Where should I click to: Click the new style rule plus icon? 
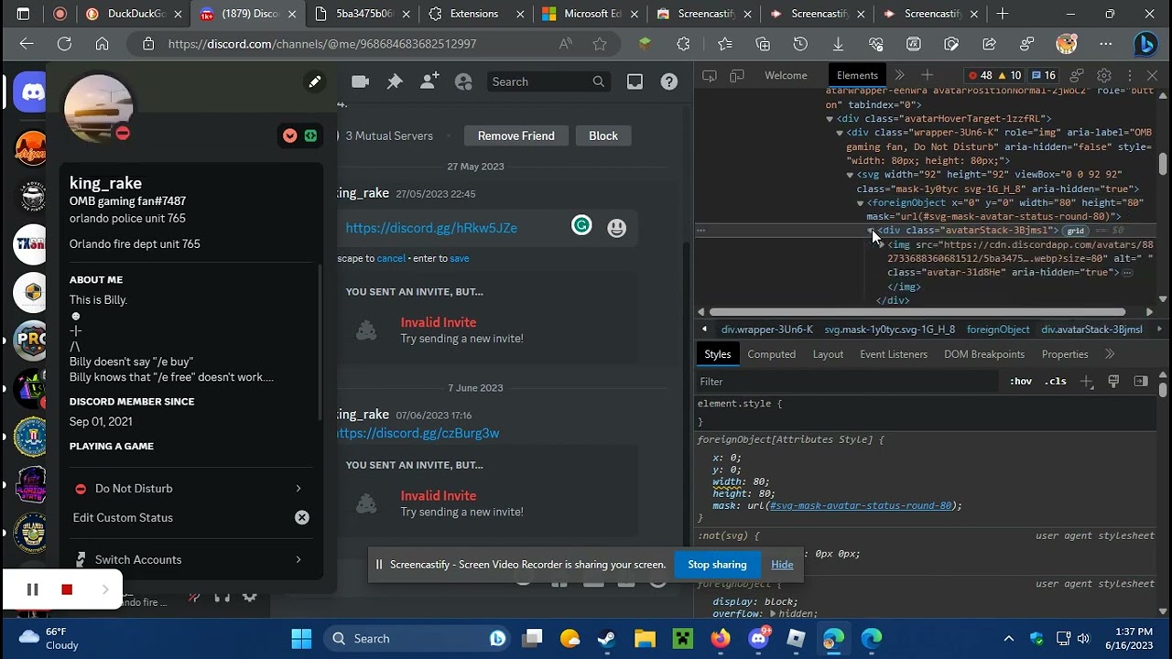(x=1086, y=381)
